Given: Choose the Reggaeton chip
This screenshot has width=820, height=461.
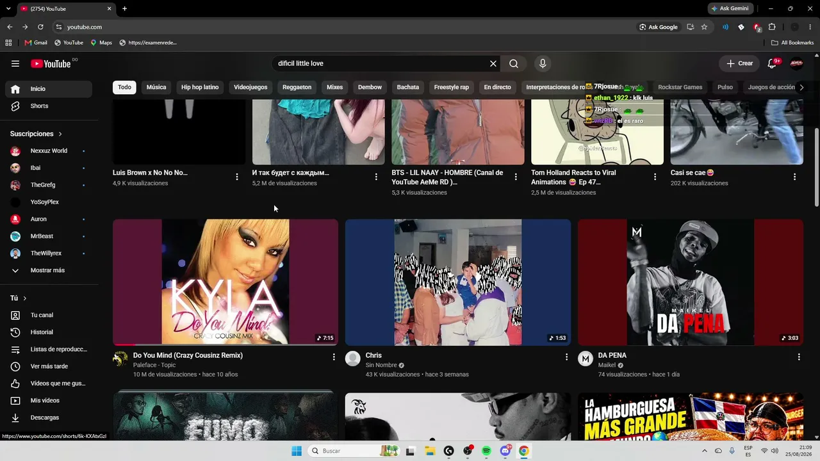Looking at the screenshot, I should coord(297,87).
